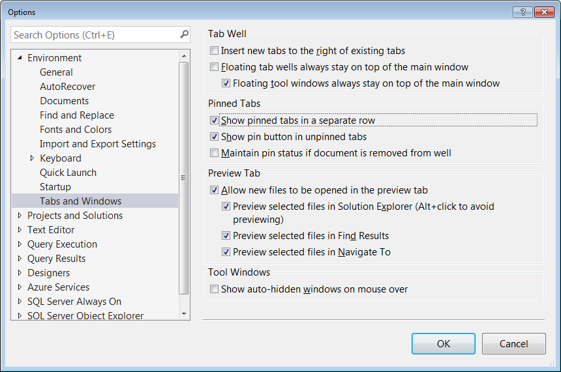Click the help question mark button
561x372 pixels.
[x=523, y=12]
